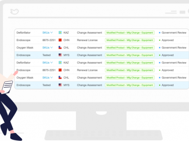Click Approved status in last row
This screenshot has width=189, height=141.
pos(166,85)
